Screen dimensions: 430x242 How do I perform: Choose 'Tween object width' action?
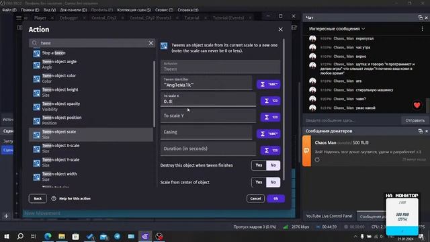click(91, 176)
